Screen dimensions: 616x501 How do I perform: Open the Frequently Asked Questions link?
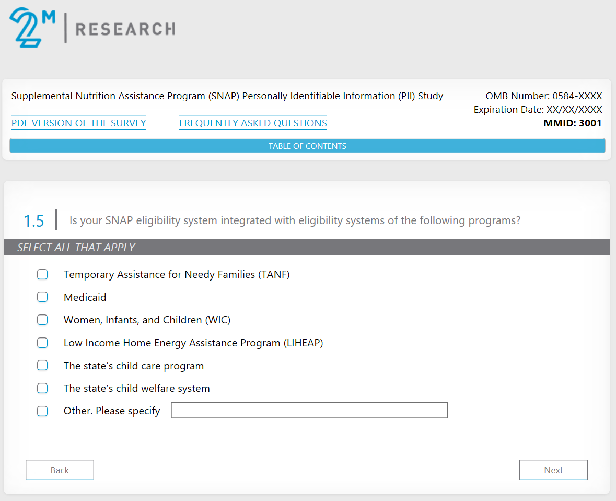pyautogui.click(x=253, y=123)
